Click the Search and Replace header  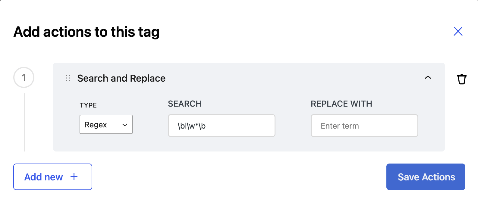[121, 78]
